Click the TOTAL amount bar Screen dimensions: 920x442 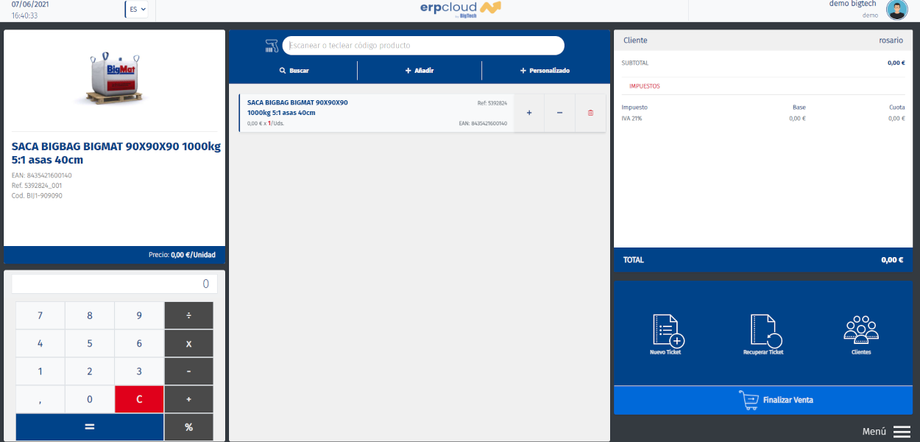(763, 260)
